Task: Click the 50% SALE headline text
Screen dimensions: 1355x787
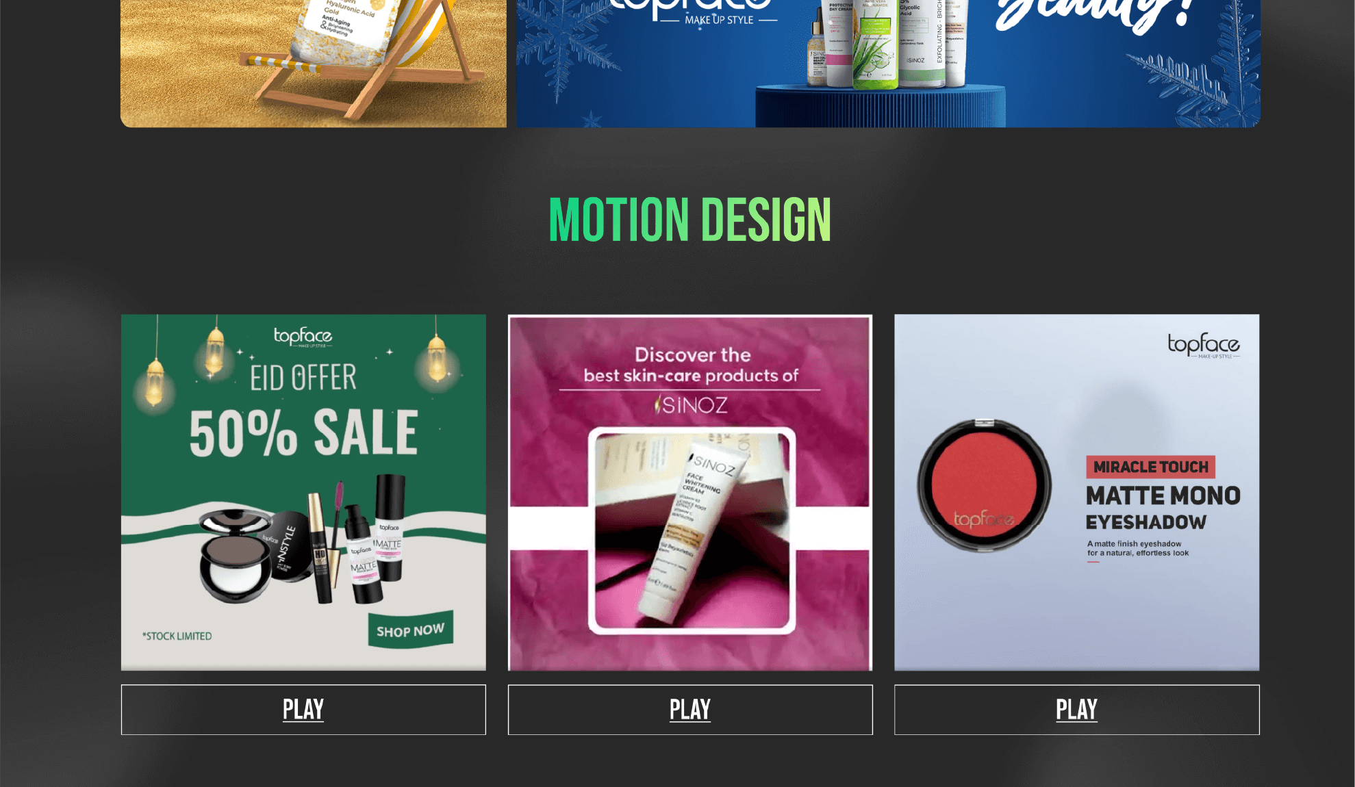Action: 303,433
